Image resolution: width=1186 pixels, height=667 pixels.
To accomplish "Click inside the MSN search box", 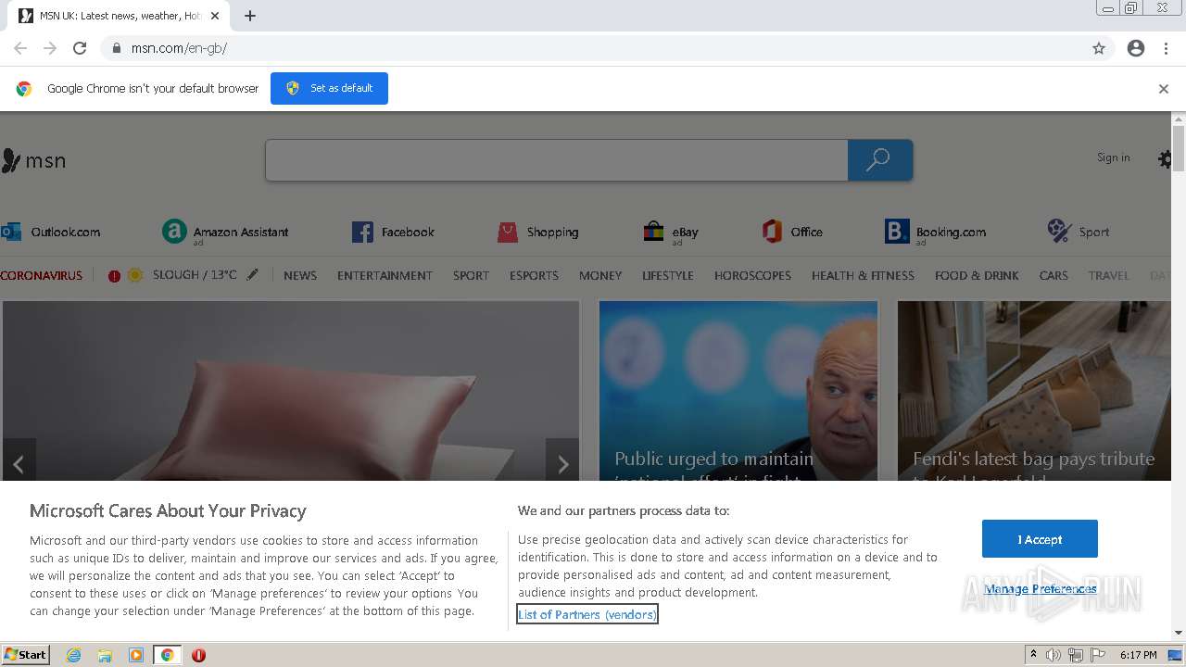I will click(556, 160).
